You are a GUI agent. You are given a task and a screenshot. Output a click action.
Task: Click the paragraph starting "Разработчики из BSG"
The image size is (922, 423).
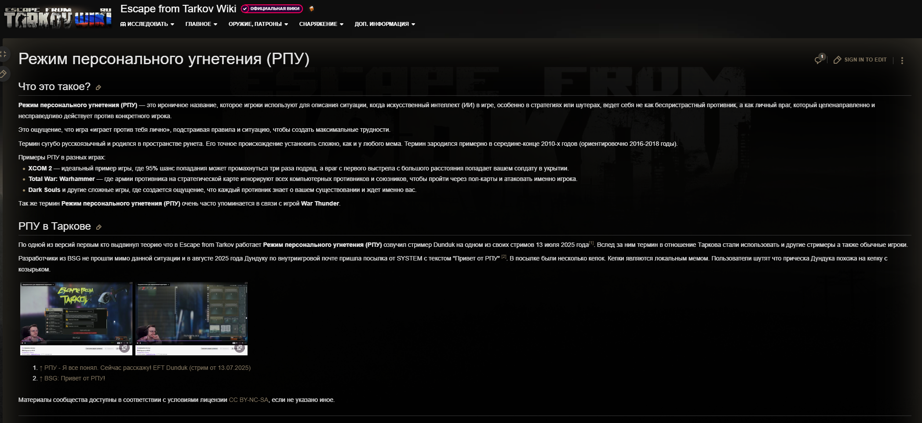[x=453, y=264]
